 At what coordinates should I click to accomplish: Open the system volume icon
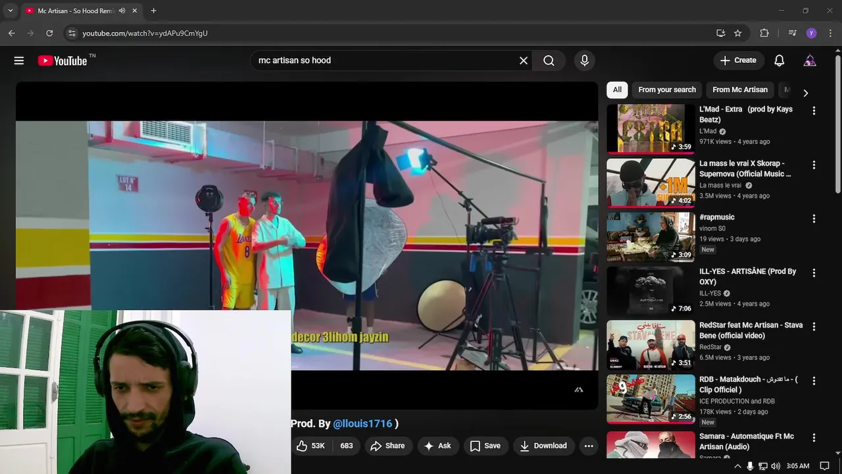coord(776,466)
